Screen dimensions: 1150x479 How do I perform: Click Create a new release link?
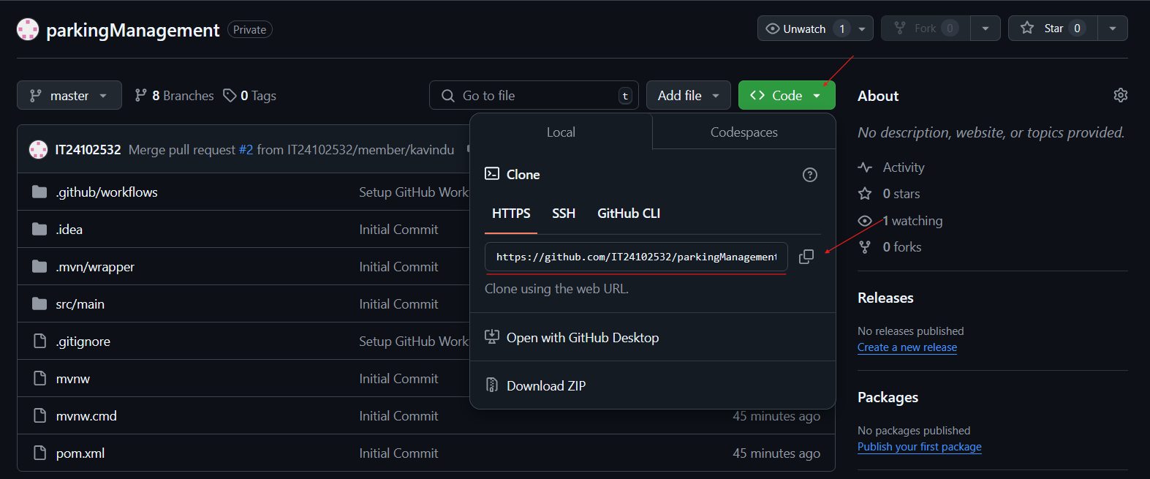click(x=907, y=347)
